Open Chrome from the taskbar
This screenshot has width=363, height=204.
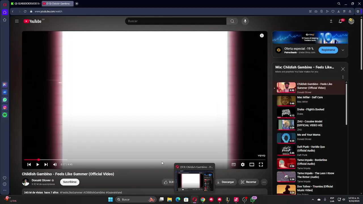[x=203, y=199]
